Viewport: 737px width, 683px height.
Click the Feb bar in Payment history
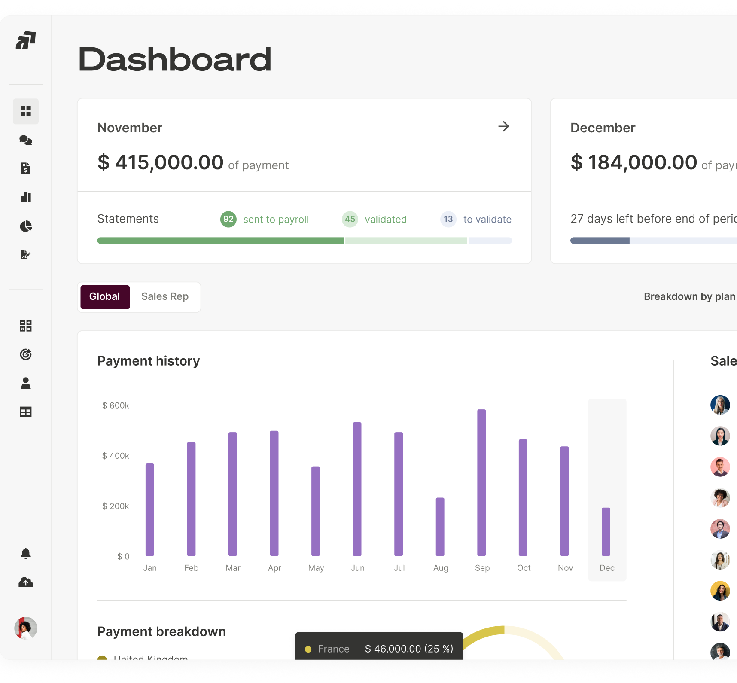pos(191,499)
